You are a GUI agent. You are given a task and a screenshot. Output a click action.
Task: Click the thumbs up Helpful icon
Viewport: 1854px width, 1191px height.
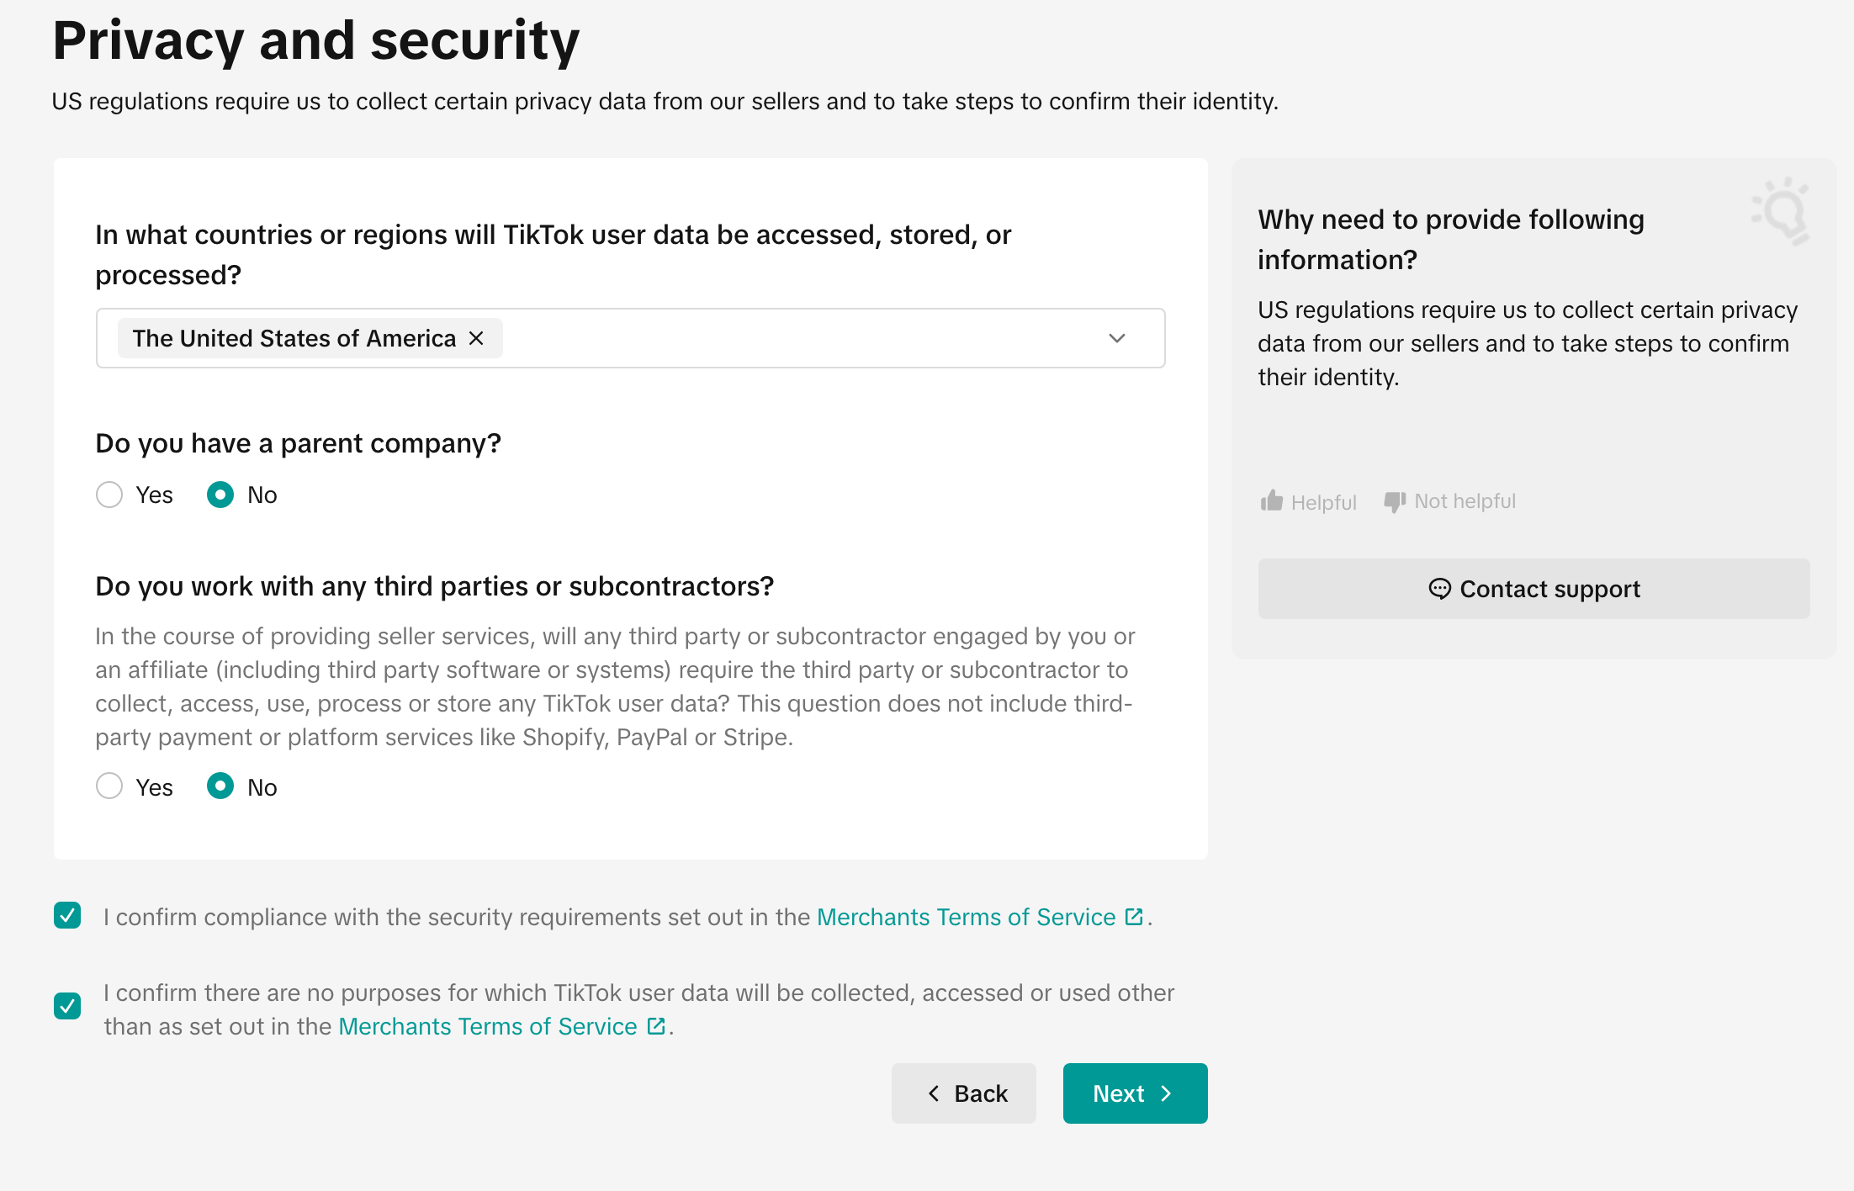tap(1272, 501)
